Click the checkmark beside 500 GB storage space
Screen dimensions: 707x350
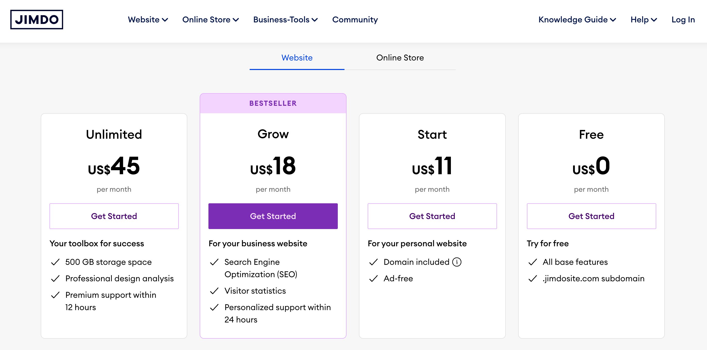click(x=55, y=262)
